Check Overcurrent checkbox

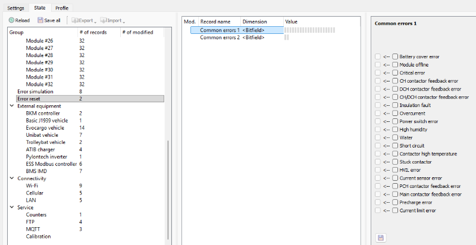(395, 113)
